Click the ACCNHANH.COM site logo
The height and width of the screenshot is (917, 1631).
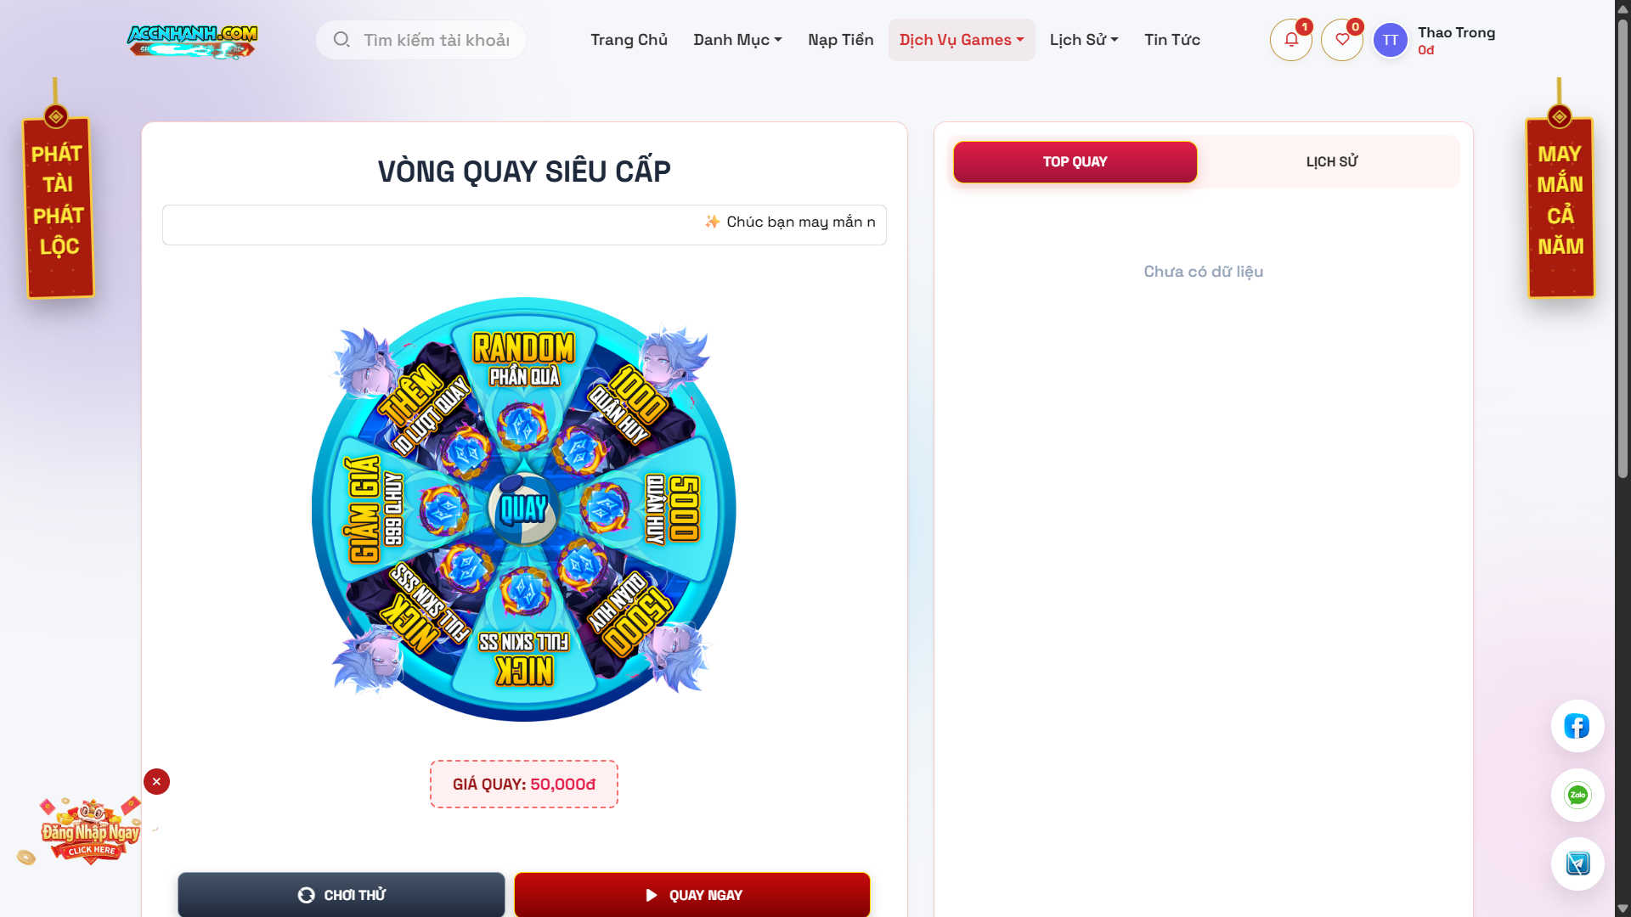[x=192, y=40]
